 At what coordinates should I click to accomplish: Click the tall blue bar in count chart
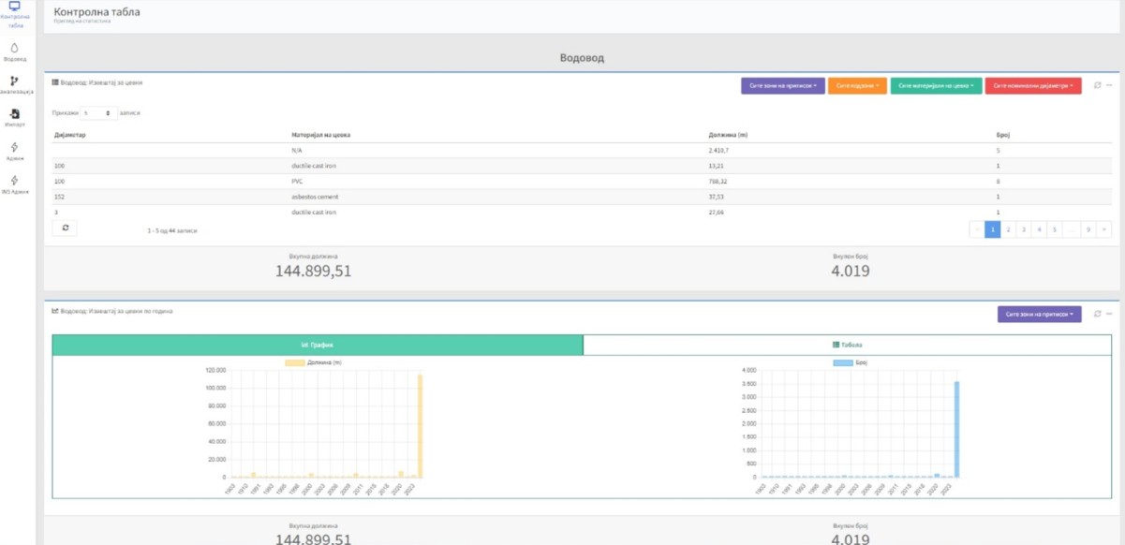956,430
